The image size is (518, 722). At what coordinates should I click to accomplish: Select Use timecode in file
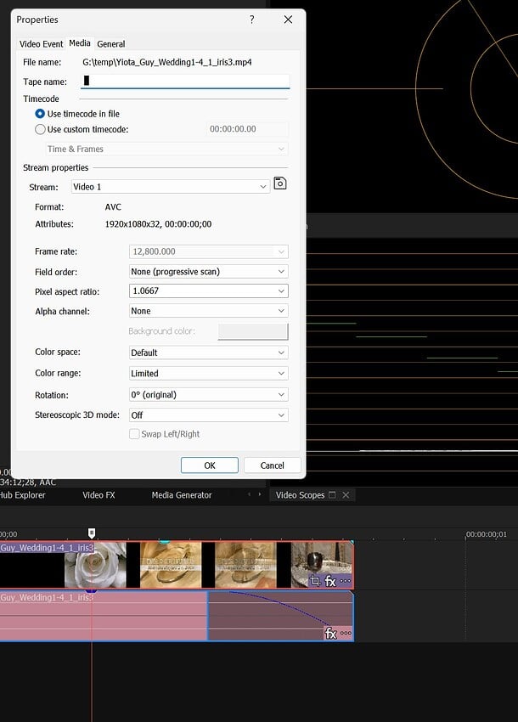tap(40, 114)
